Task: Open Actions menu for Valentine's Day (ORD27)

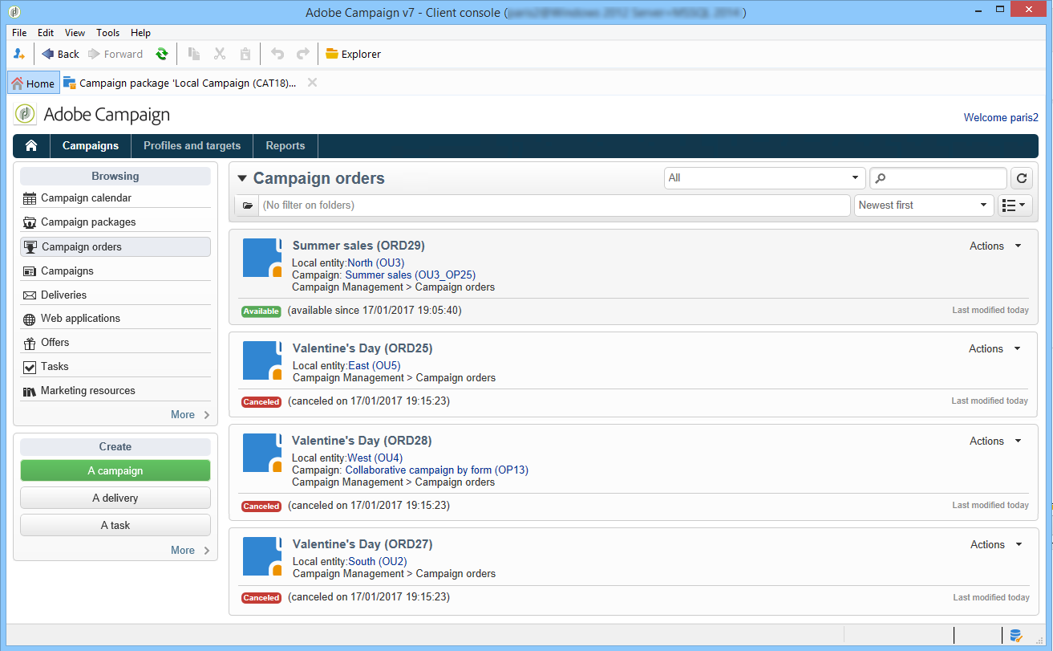Action: coord(995,545)
